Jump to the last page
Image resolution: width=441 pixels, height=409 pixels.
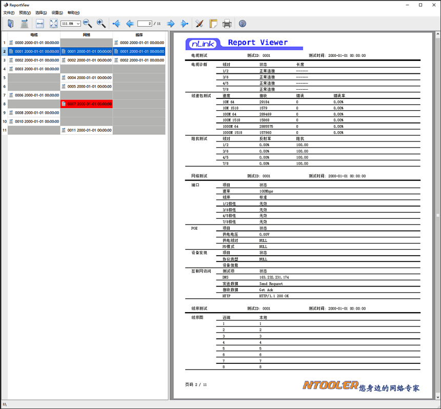point(185,24)
